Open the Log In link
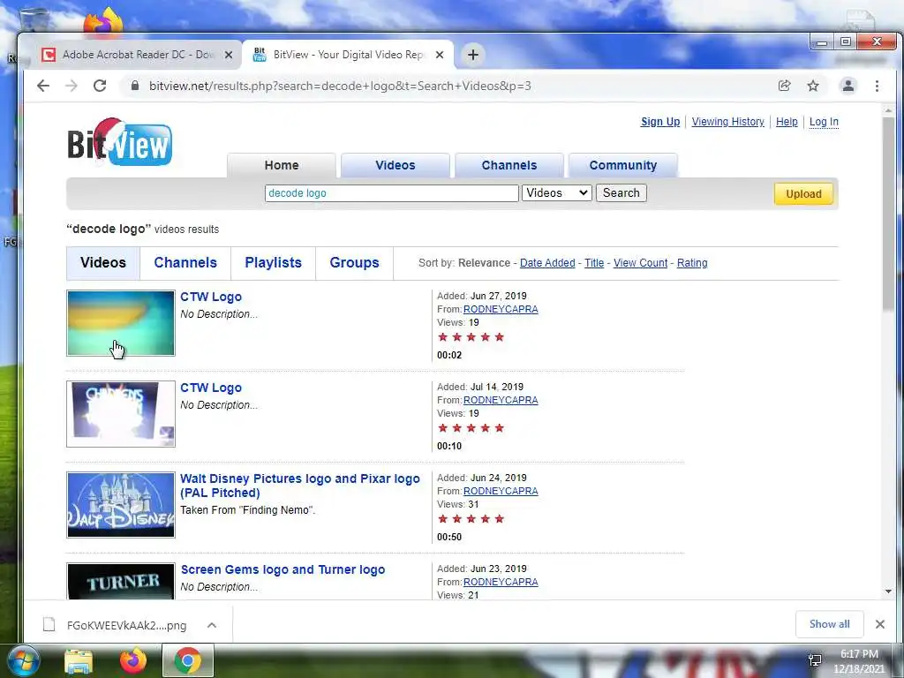The width and height of the screenshot is (904, 678). (x=824, y=122)
